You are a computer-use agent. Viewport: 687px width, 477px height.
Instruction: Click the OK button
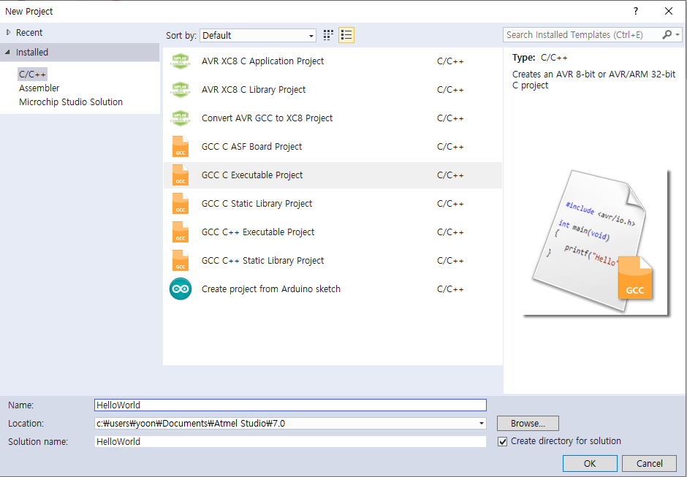590,463
